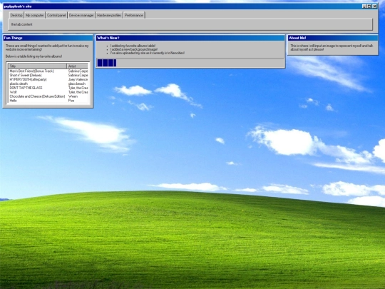This screenshot has width=385, height=289.
Task: Click the Artist column header in albums table
Action: 77,66
